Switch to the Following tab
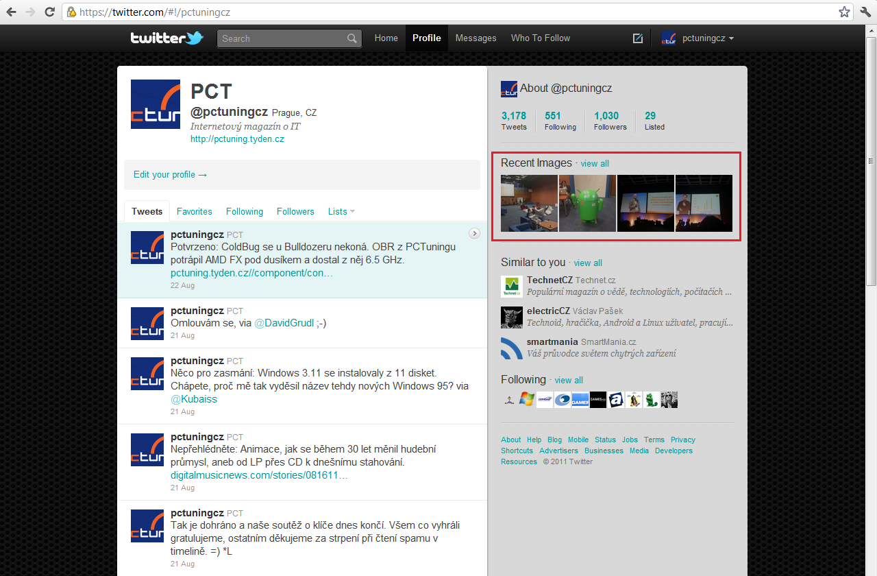This screenshot has width=877, height=576. coord(245,211)
